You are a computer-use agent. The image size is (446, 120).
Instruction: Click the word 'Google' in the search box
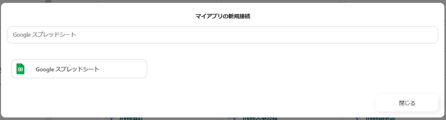click(22, 35)
